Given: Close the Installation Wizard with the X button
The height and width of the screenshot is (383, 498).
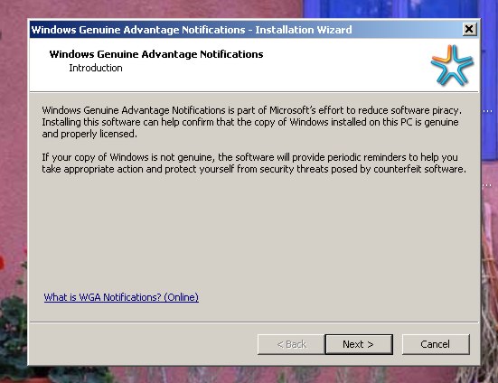Looking at the screenshot, I should 469,30.
